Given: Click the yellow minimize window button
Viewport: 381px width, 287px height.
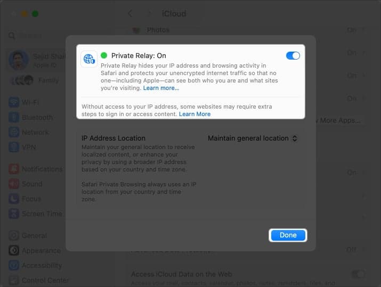Looking at the screenshot, I should pos(25,14).
